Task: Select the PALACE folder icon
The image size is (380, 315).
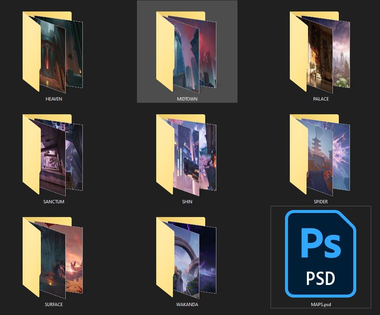Action: click(x=320, y=52)
